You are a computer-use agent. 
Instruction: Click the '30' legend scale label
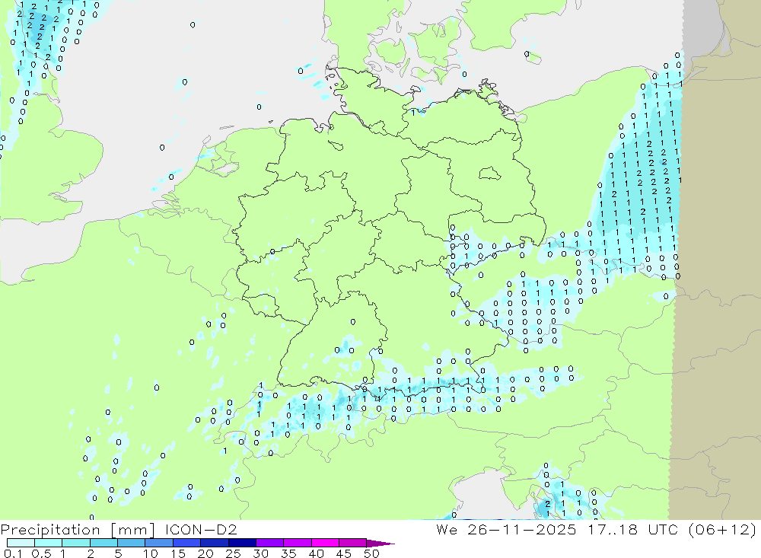pyautogui.click(x=261, y=553)
